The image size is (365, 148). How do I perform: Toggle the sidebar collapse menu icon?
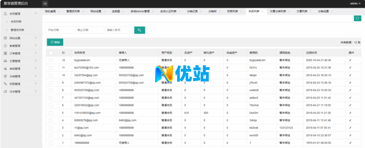(x=45, y=4)
